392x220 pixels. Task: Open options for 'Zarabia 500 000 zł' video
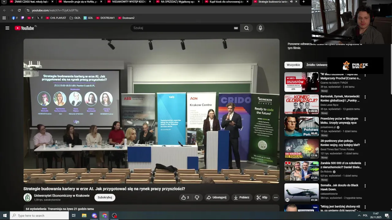365,164
